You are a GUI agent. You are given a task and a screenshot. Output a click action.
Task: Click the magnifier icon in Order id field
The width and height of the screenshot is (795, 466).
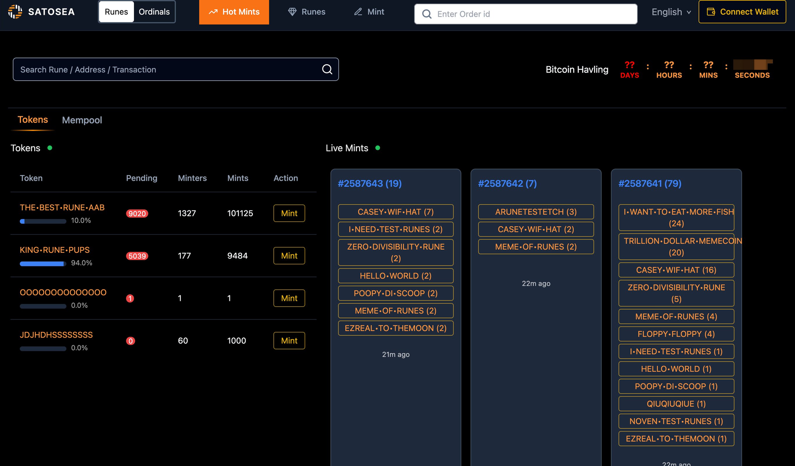[427, 14]
